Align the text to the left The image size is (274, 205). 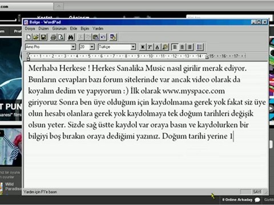[x=175, y=47]
